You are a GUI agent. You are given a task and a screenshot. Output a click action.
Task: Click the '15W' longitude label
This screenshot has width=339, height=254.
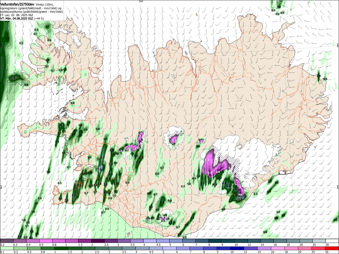pos(281,1)
